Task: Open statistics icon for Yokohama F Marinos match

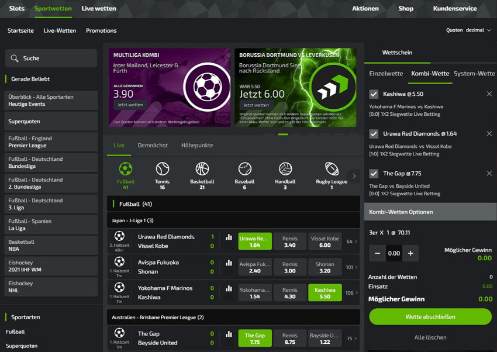Action: coord(229,288)
